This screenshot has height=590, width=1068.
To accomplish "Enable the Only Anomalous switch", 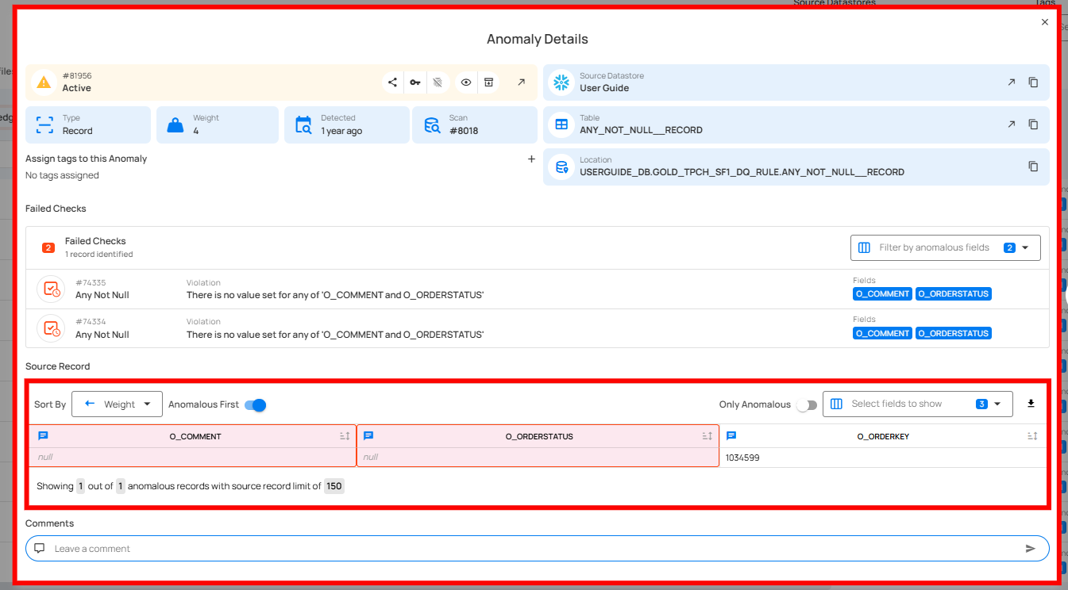I will [806, 405].
